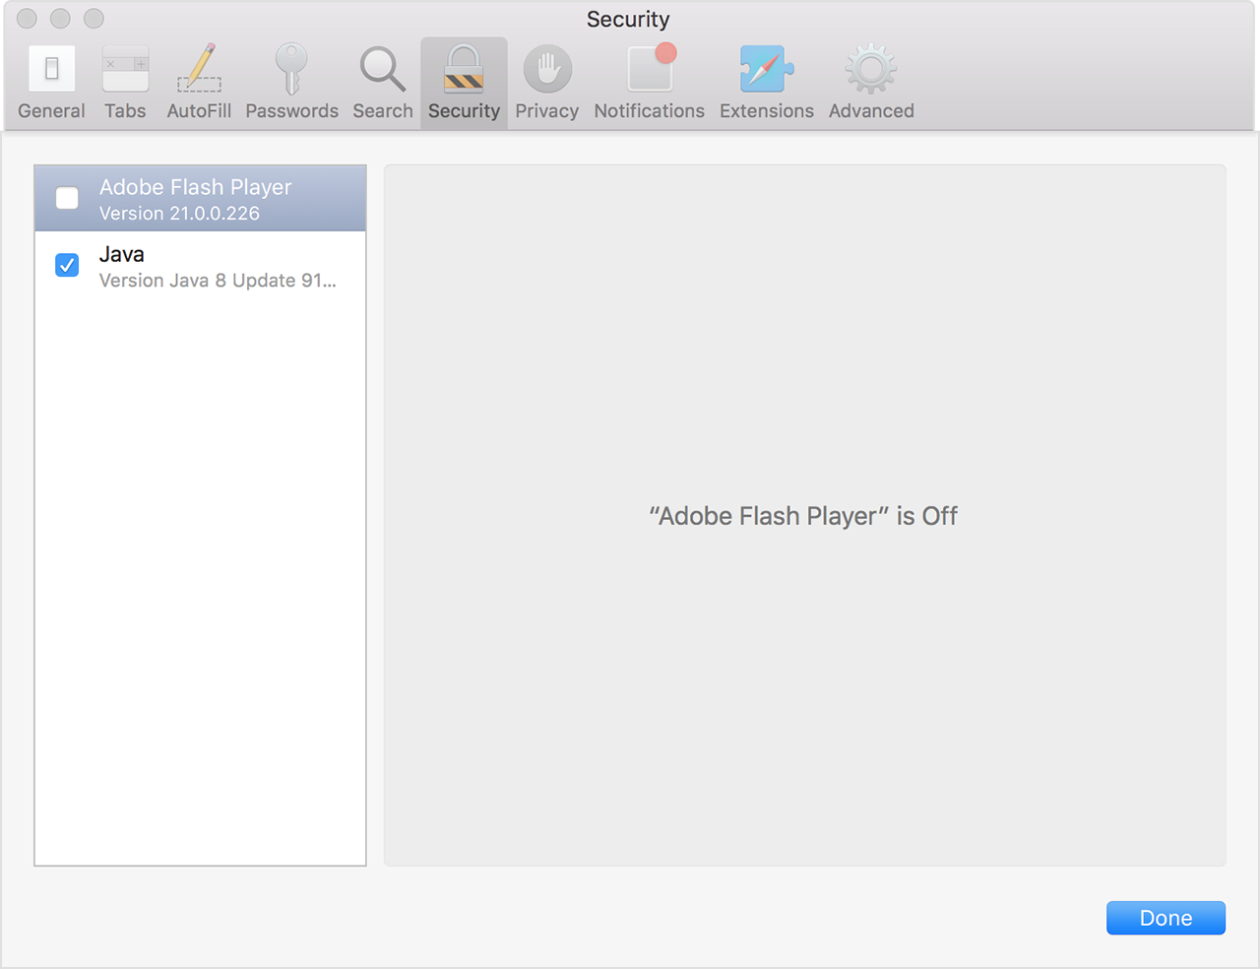
Task: Click the "Adobe Flash Player" is Off message
Action: pos(803,516)
